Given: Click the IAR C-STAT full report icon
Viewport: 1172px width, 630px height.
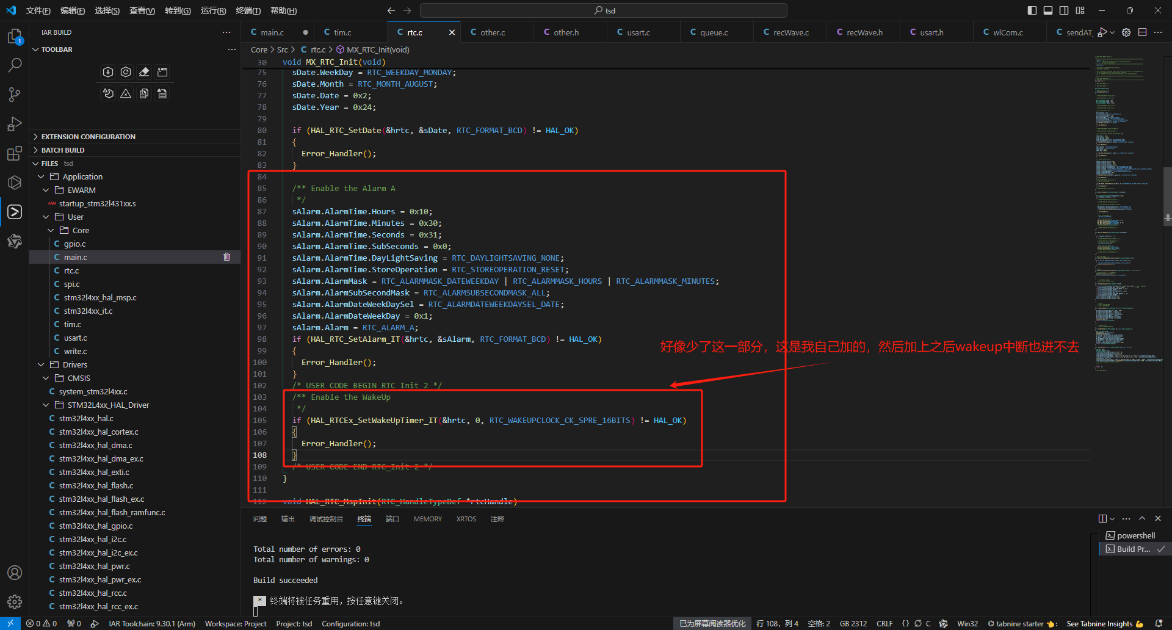Looking at the screenshot, I should tap(144, 93).
